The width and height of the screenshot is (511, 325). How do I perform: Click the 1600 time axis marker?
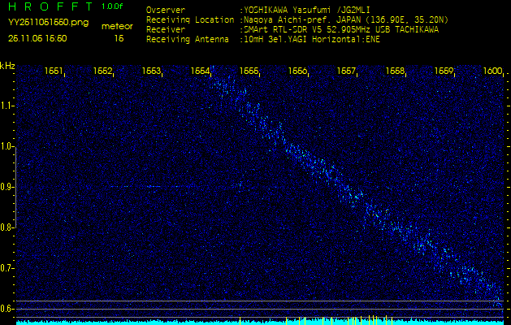(492, 71)
